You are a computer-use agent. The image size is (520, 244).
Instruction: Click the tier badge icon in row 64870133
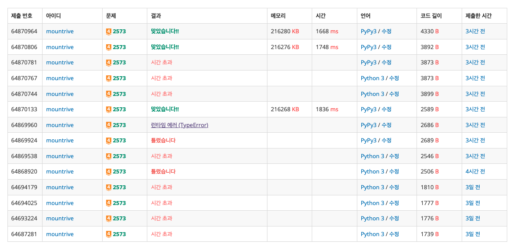(x=109, y=110)
